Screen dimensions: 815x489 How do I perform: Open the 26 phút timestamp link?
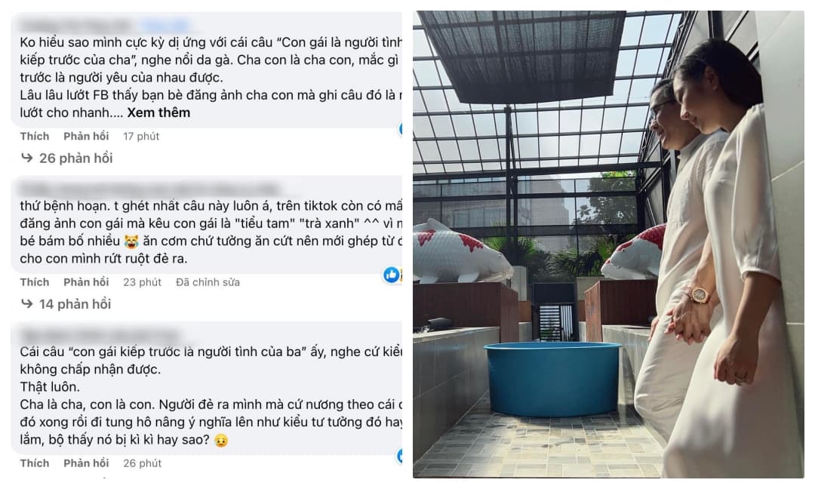[x=142, y=463]
